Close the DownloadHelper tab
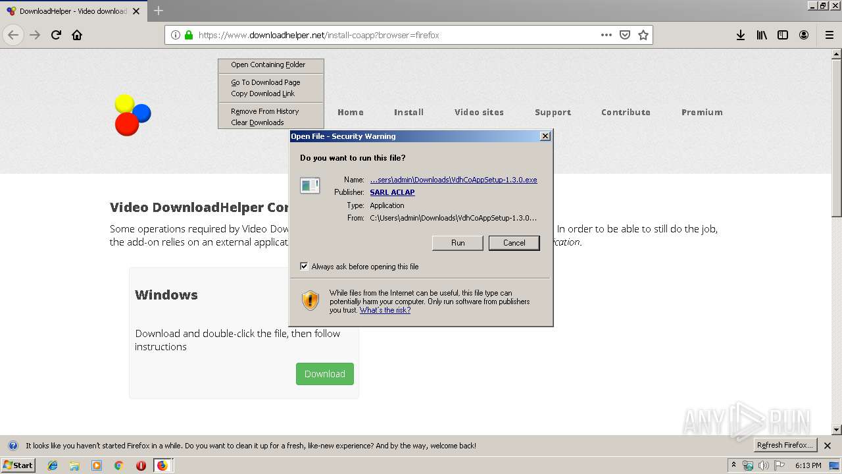Viewport: 842px width, 474px height. point(136,11)
